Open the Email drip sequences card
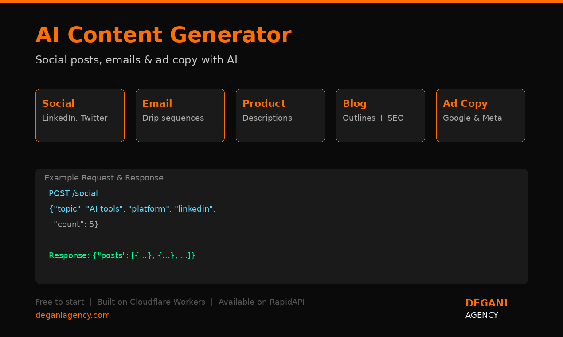 (180, 115)
